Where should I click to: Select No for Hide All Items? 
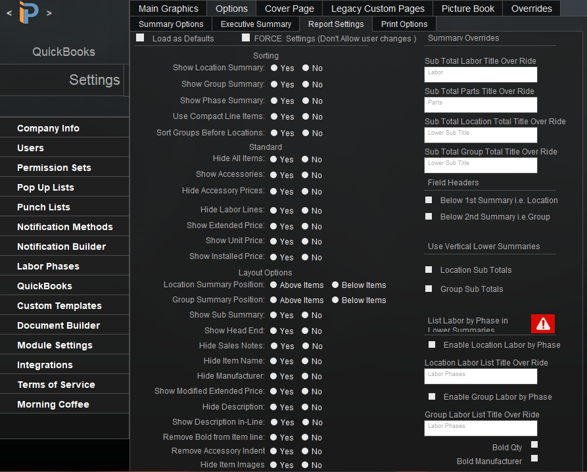[304, 158]
